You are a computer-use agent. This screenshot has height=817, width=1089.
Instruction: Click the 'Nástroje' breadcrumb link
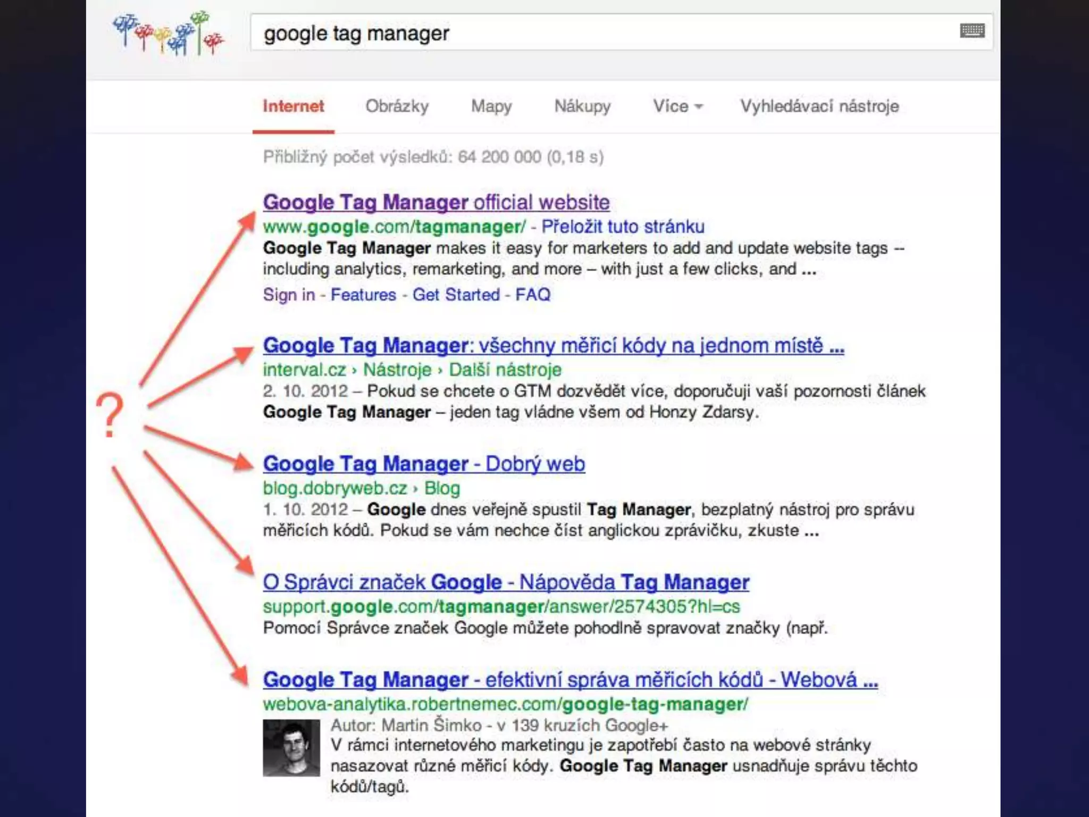397,369
